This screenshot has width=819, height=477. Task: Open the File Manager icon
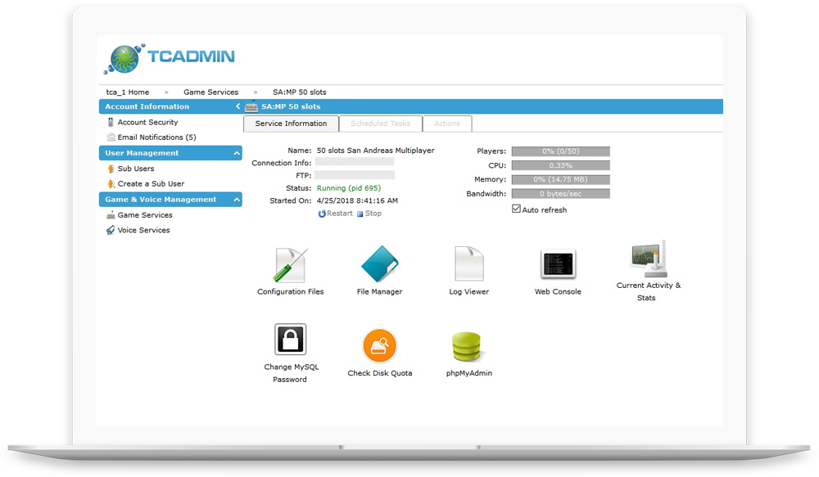[380, 264]
